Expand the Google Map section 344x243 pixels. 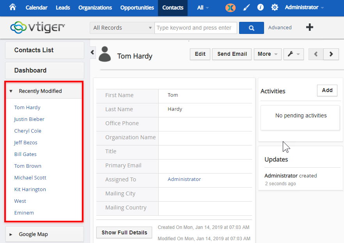click(44, 234)
